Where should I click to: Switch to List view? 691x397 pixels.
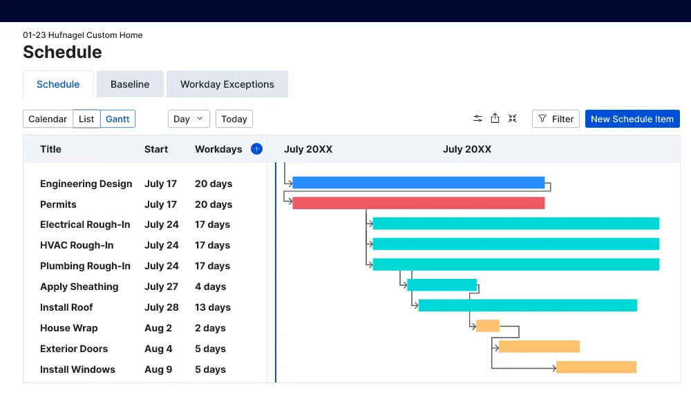pos(86,119)
